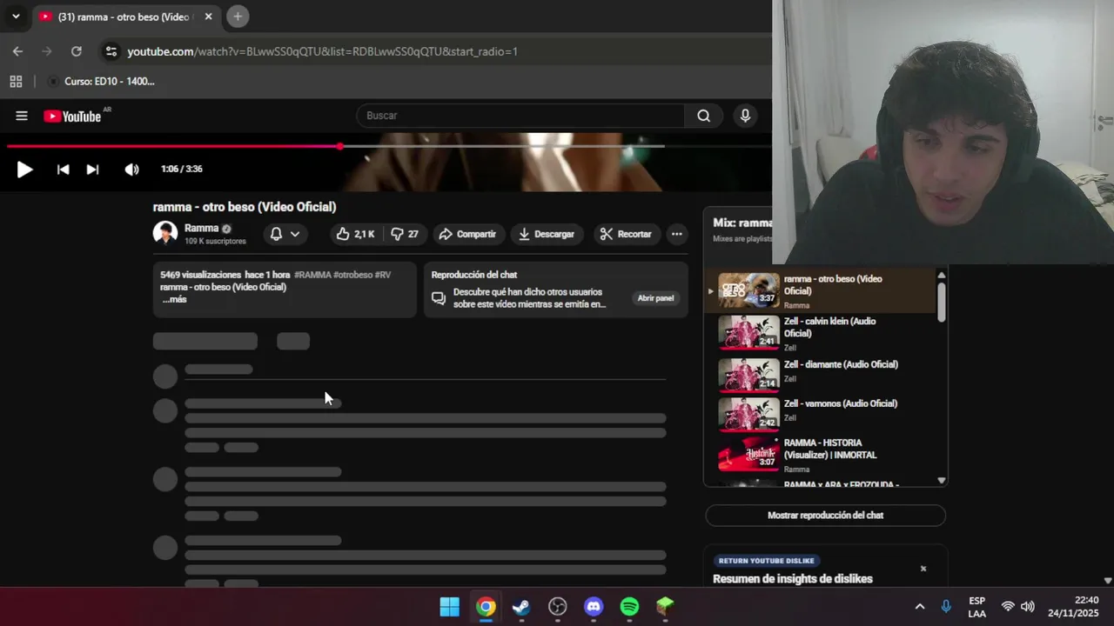Click the Mix: ramma playlist title
The width and height of the screenshot is (1114, 626).
(x=742, y=223)
